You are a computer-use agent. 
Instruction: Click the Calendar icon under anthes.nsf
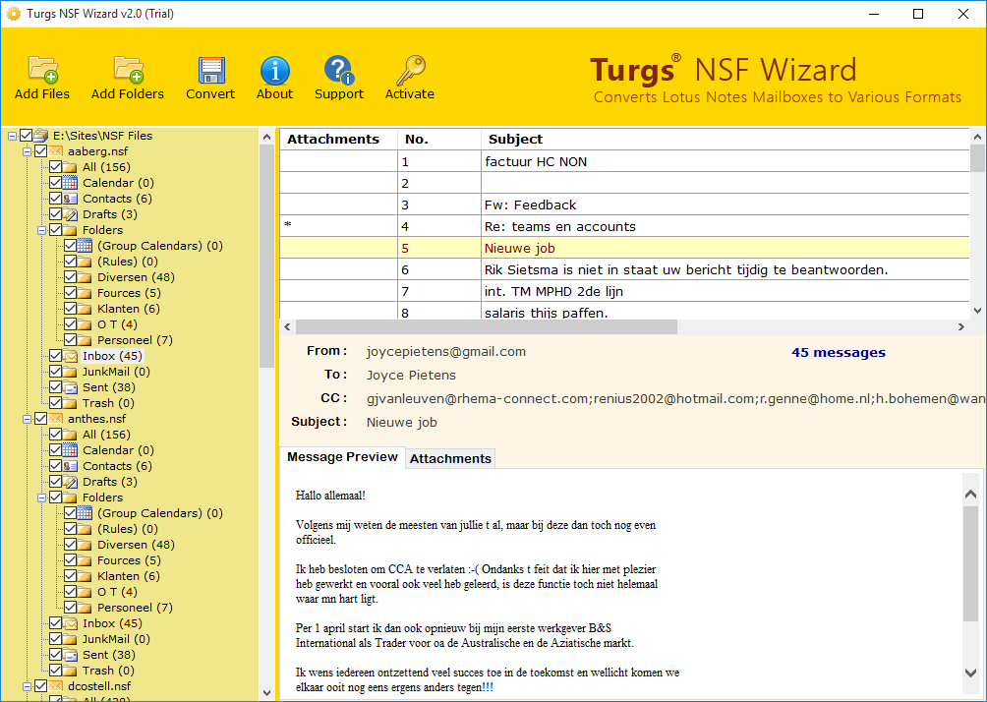point(70,450)
